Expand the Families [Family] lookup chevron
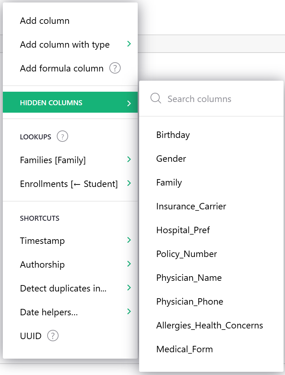The height and width of the screenshot is (375, 285). (129, 160)
